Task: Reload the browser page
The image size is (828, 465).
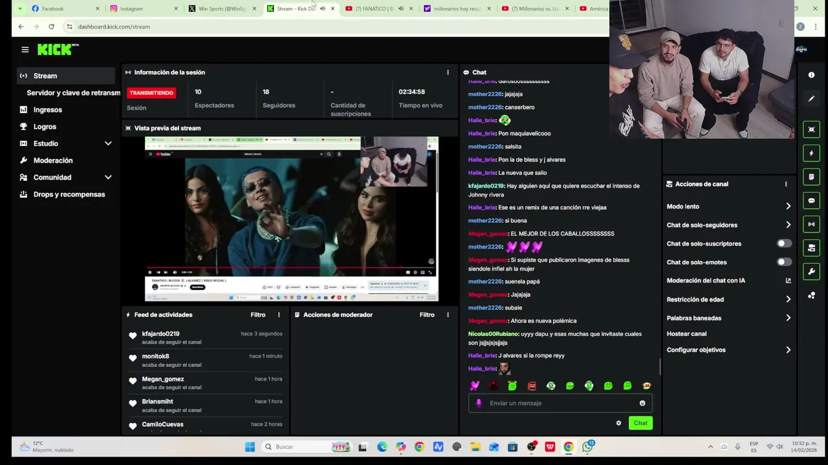Action: coord(51,26)
